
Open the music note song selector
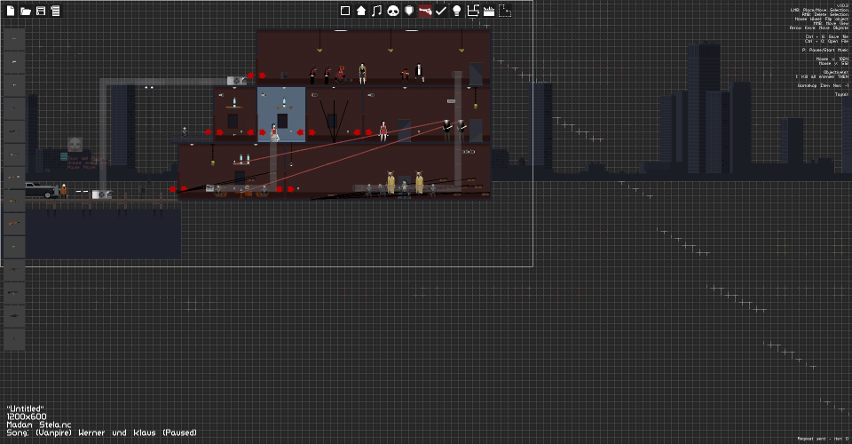377,11
